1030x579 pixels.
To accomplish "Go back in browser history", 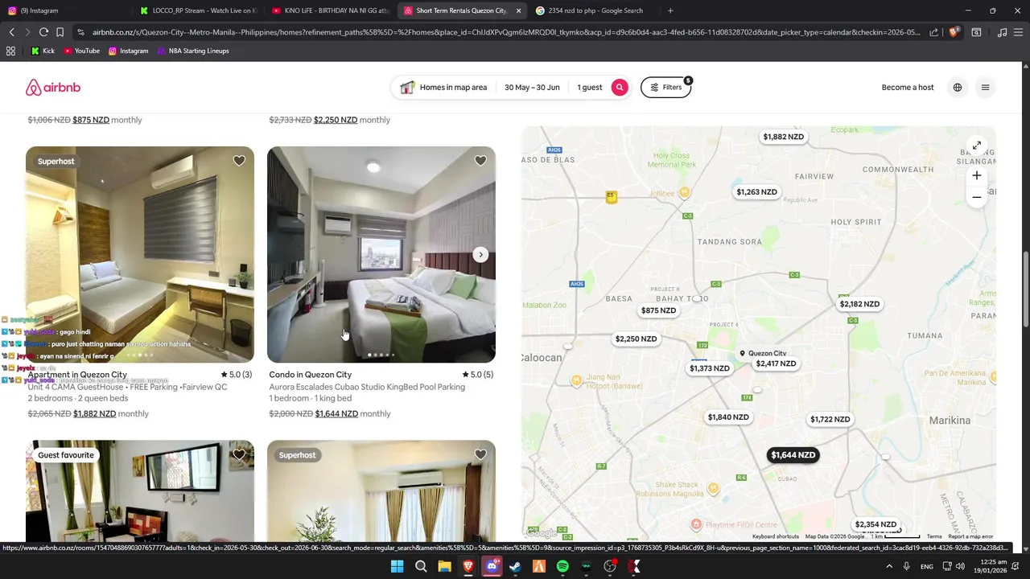I will click(11, 32).
